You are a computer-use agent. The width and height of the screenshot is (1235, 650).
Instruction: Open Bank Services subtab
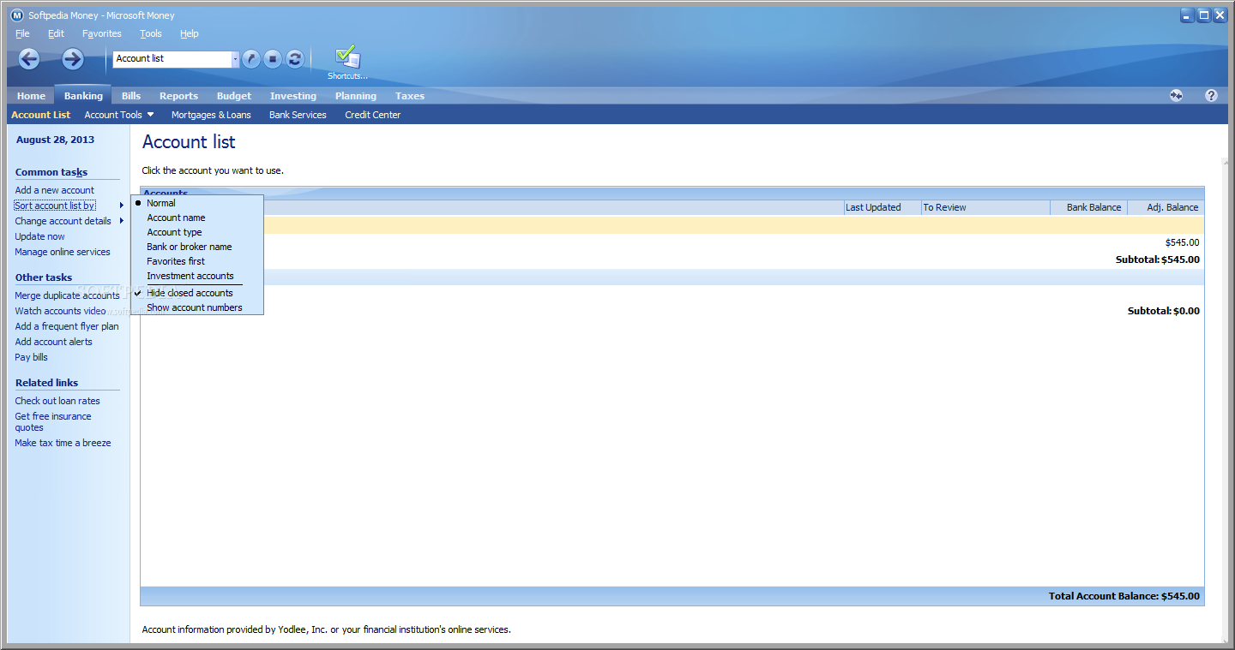click(x=298, y=115)
